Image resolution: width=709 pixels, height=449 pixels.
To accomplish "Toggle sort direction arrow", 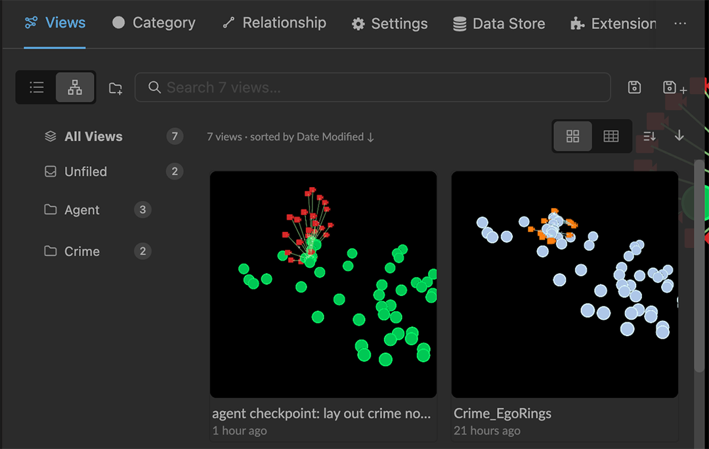I will coord(679,135).
